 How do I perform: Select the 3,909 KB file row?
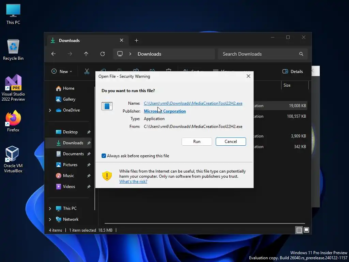(280, 136)
